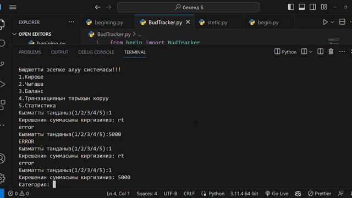
Task: Click the '1.Киреше' terminal line
Action: click(31, 77)
